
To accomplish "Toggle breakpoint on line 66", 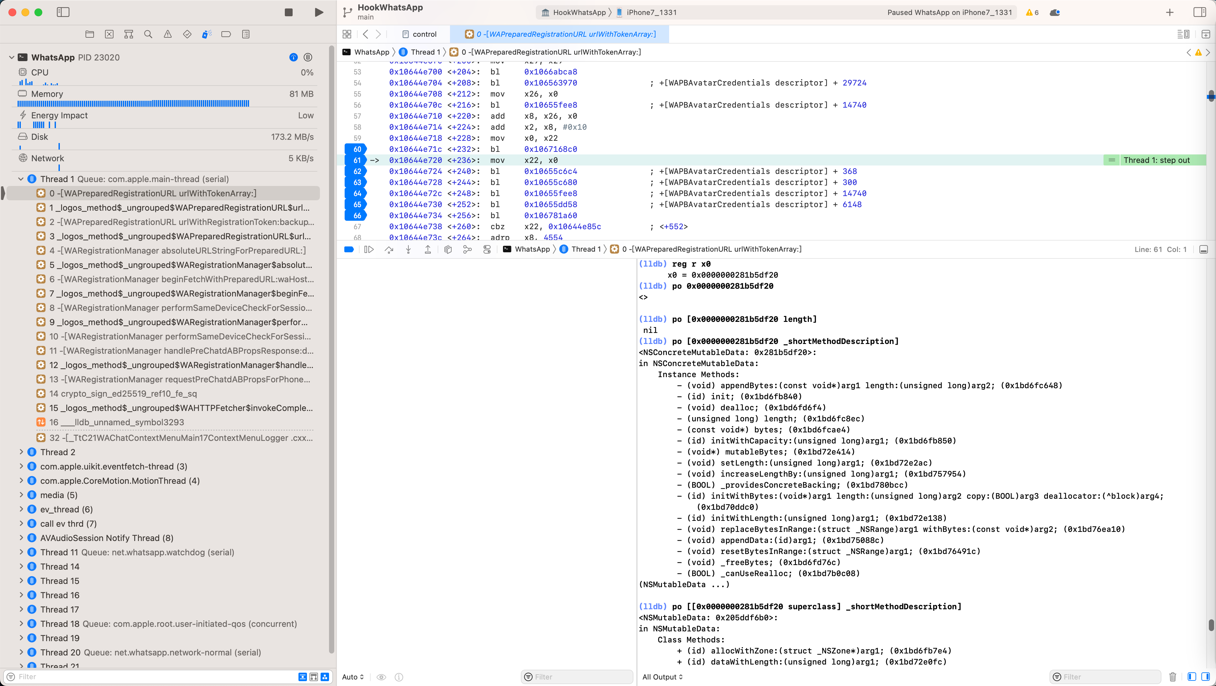I will point(356,216).
